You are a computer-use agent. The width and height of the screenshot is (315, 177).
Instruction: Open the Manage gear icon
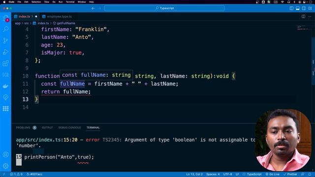(x=5, y=166)
